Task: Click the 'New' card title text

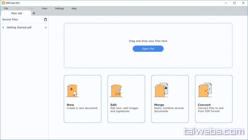Action: click(70, 105)
